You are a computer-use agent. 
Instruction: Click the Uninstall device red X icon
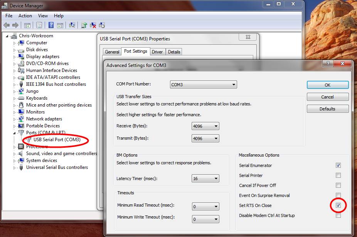click(93, 25)
